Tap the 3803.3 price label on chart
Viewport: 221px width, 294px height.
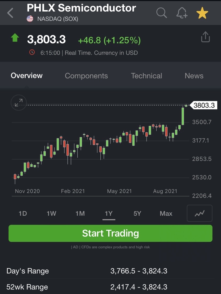[204, 105]
